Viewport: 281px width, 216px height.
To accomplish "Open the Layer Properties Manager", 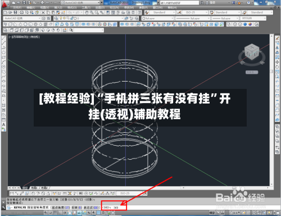I will pyautogui.click(x=56, y=19).
